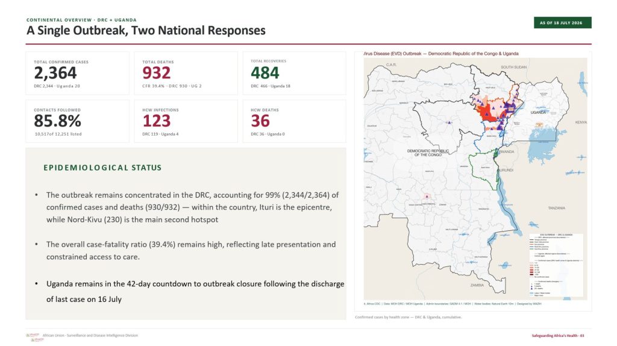This screenshot has height=346, width=617.
Task: Click the slide title 'A Single Outbreak, Two National Responses'
Action: coord(146,30)
